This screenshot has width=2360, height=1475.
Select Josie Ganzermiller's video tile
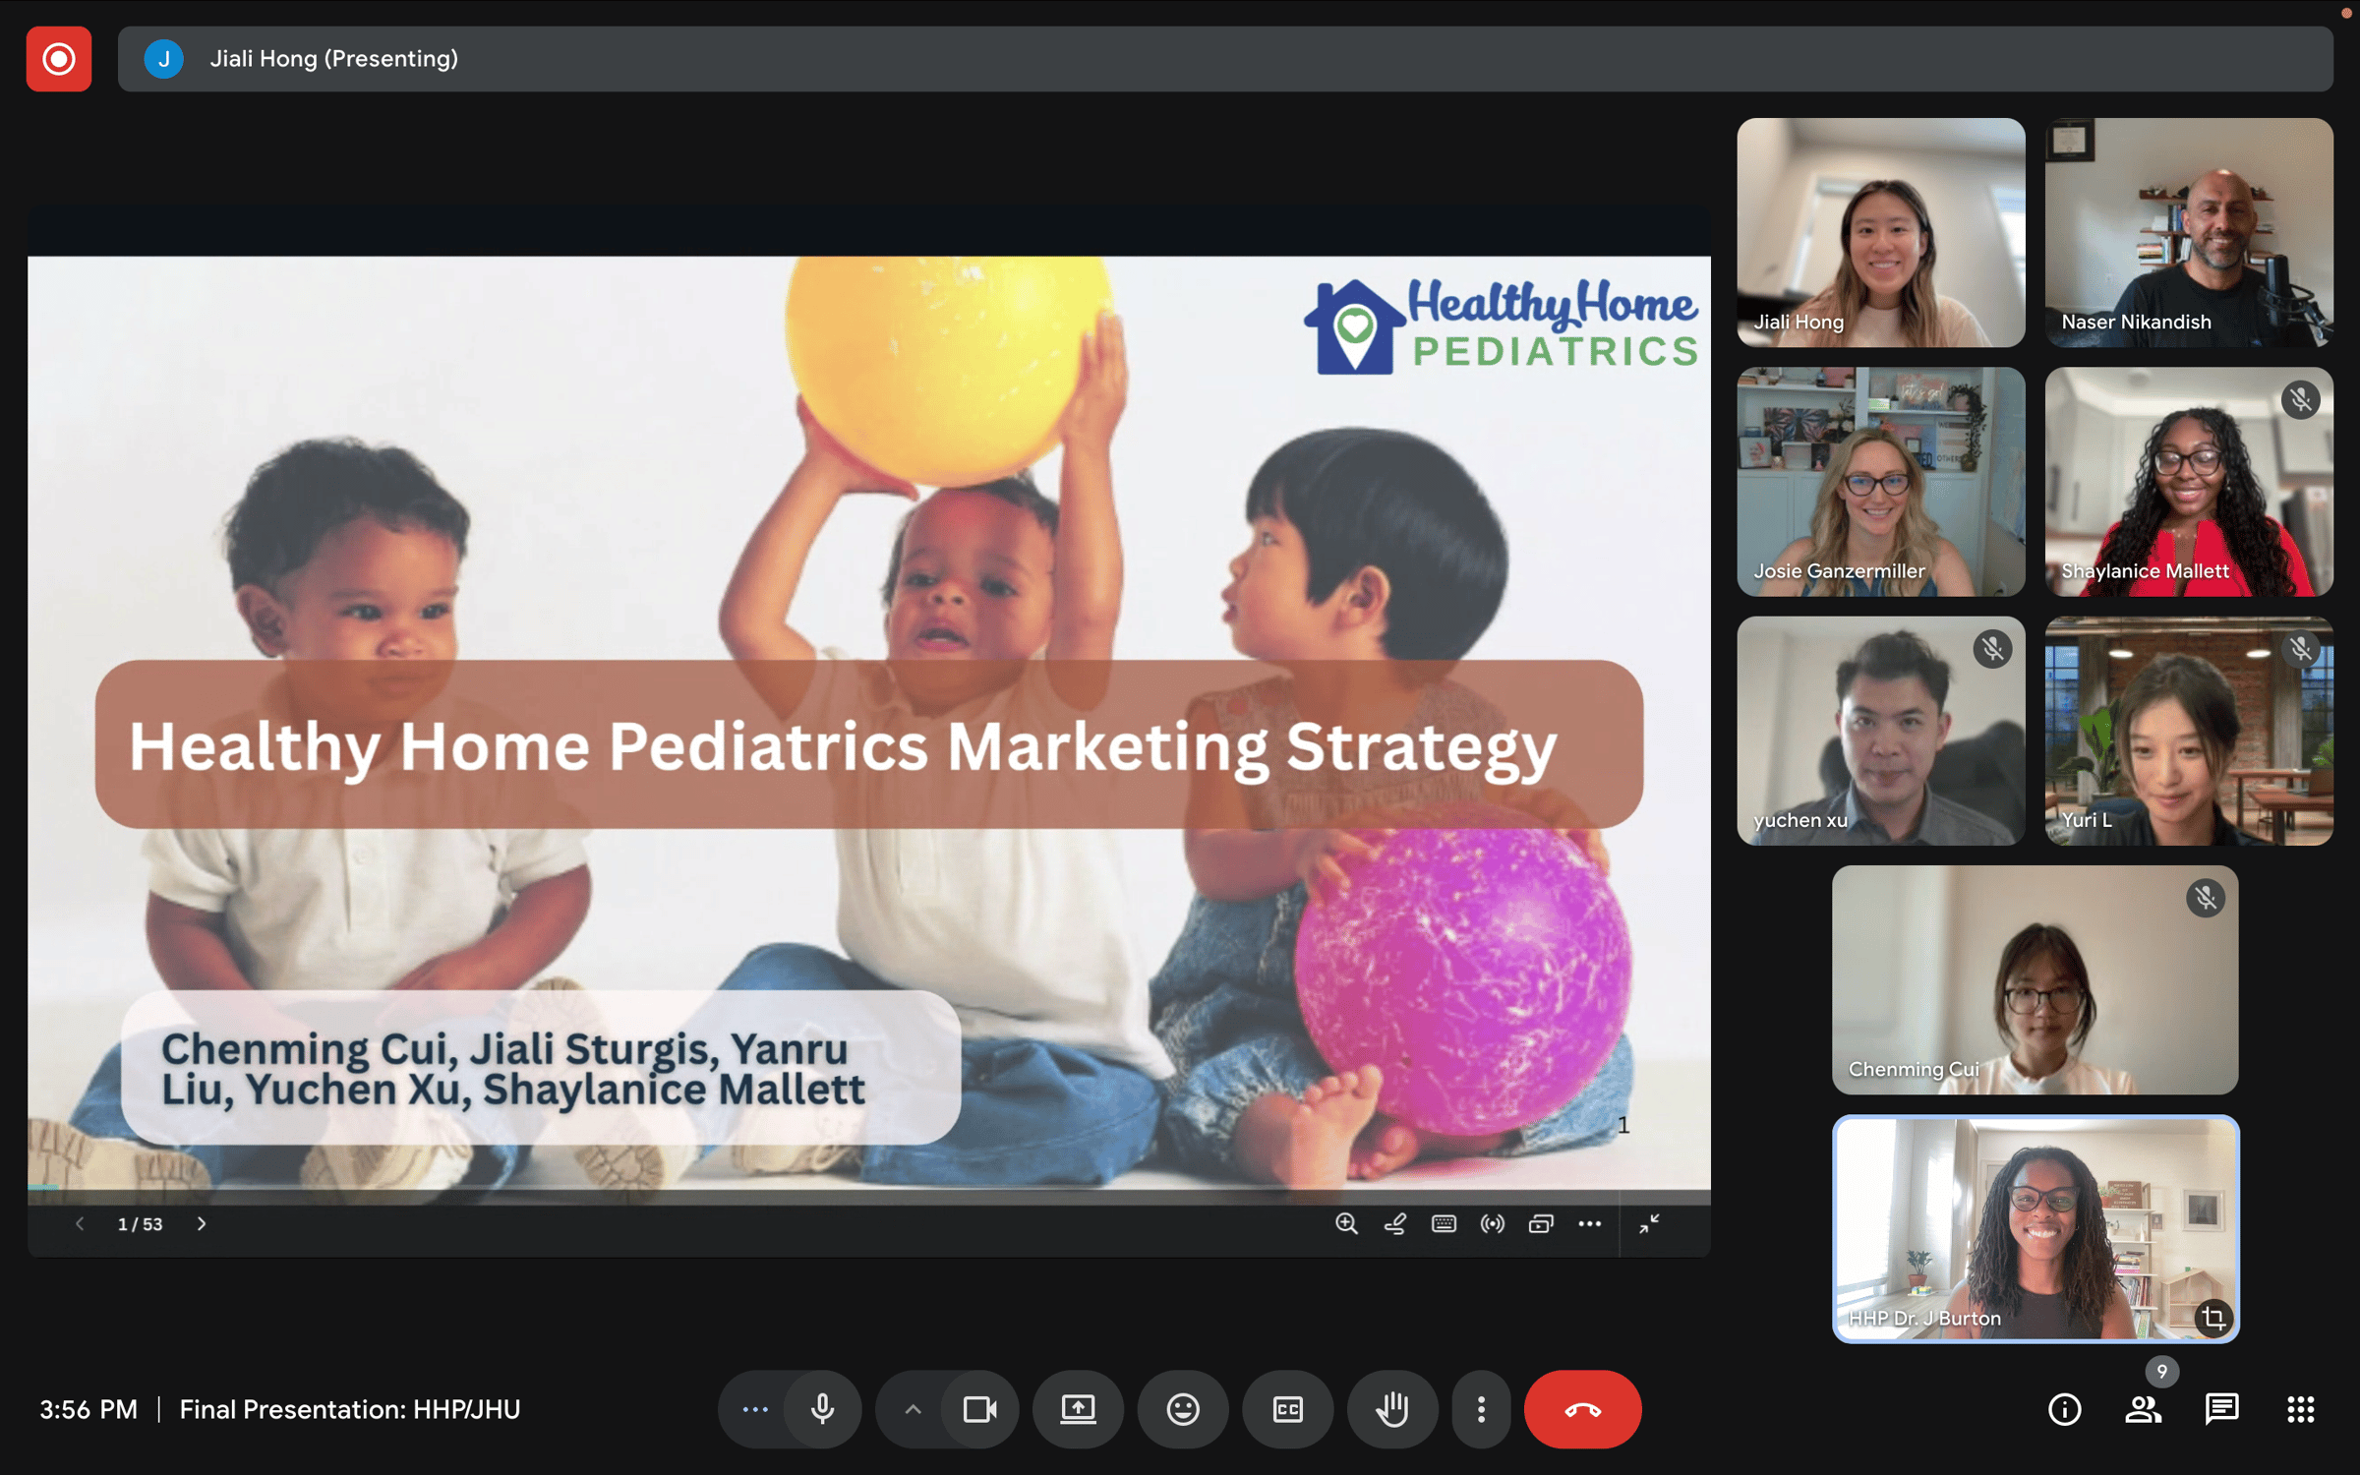[1881, 482]
